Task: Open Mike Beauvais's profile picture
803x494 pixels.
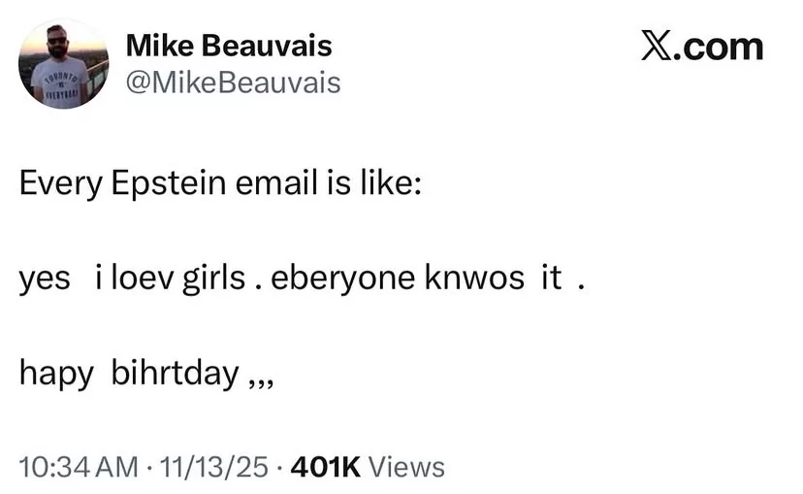Action: pos(64,65)
